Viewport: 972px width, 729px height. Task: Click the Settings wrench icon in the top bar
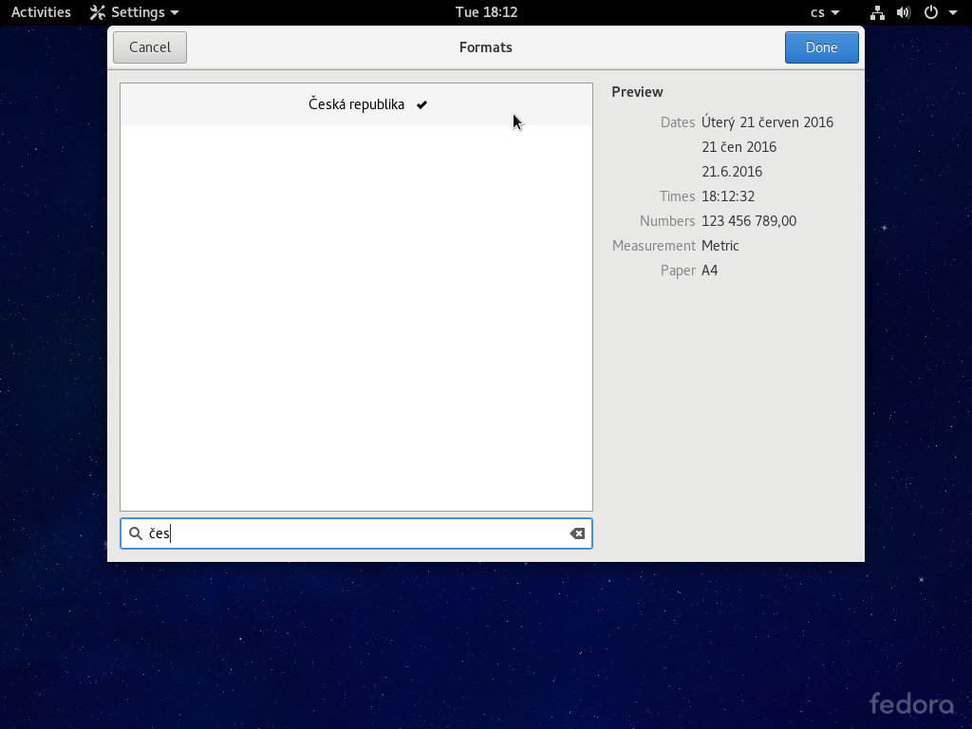coord(98,12)
